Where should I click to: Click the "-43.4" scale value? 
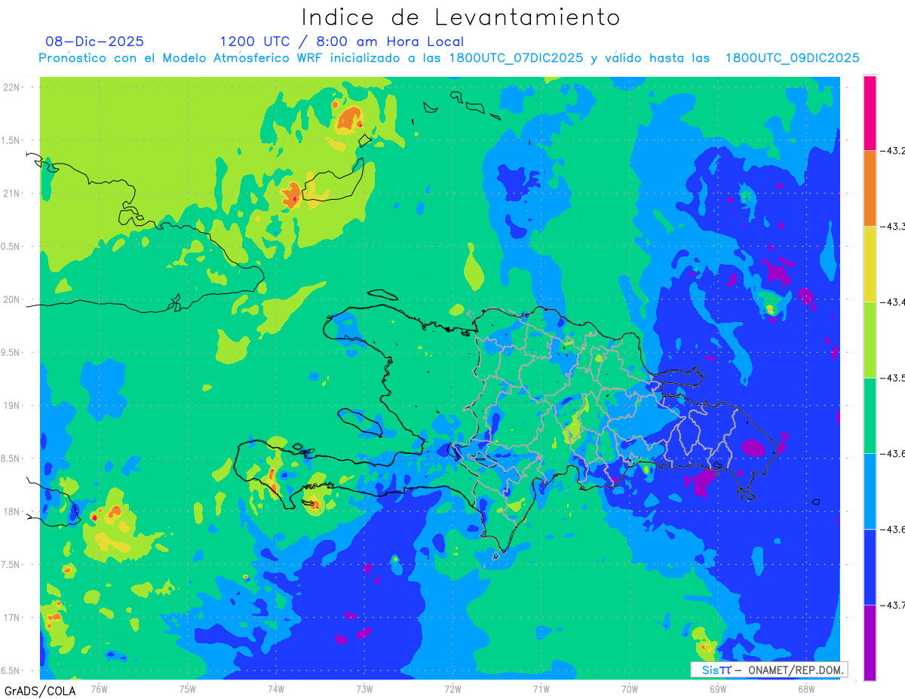point(893,302)
